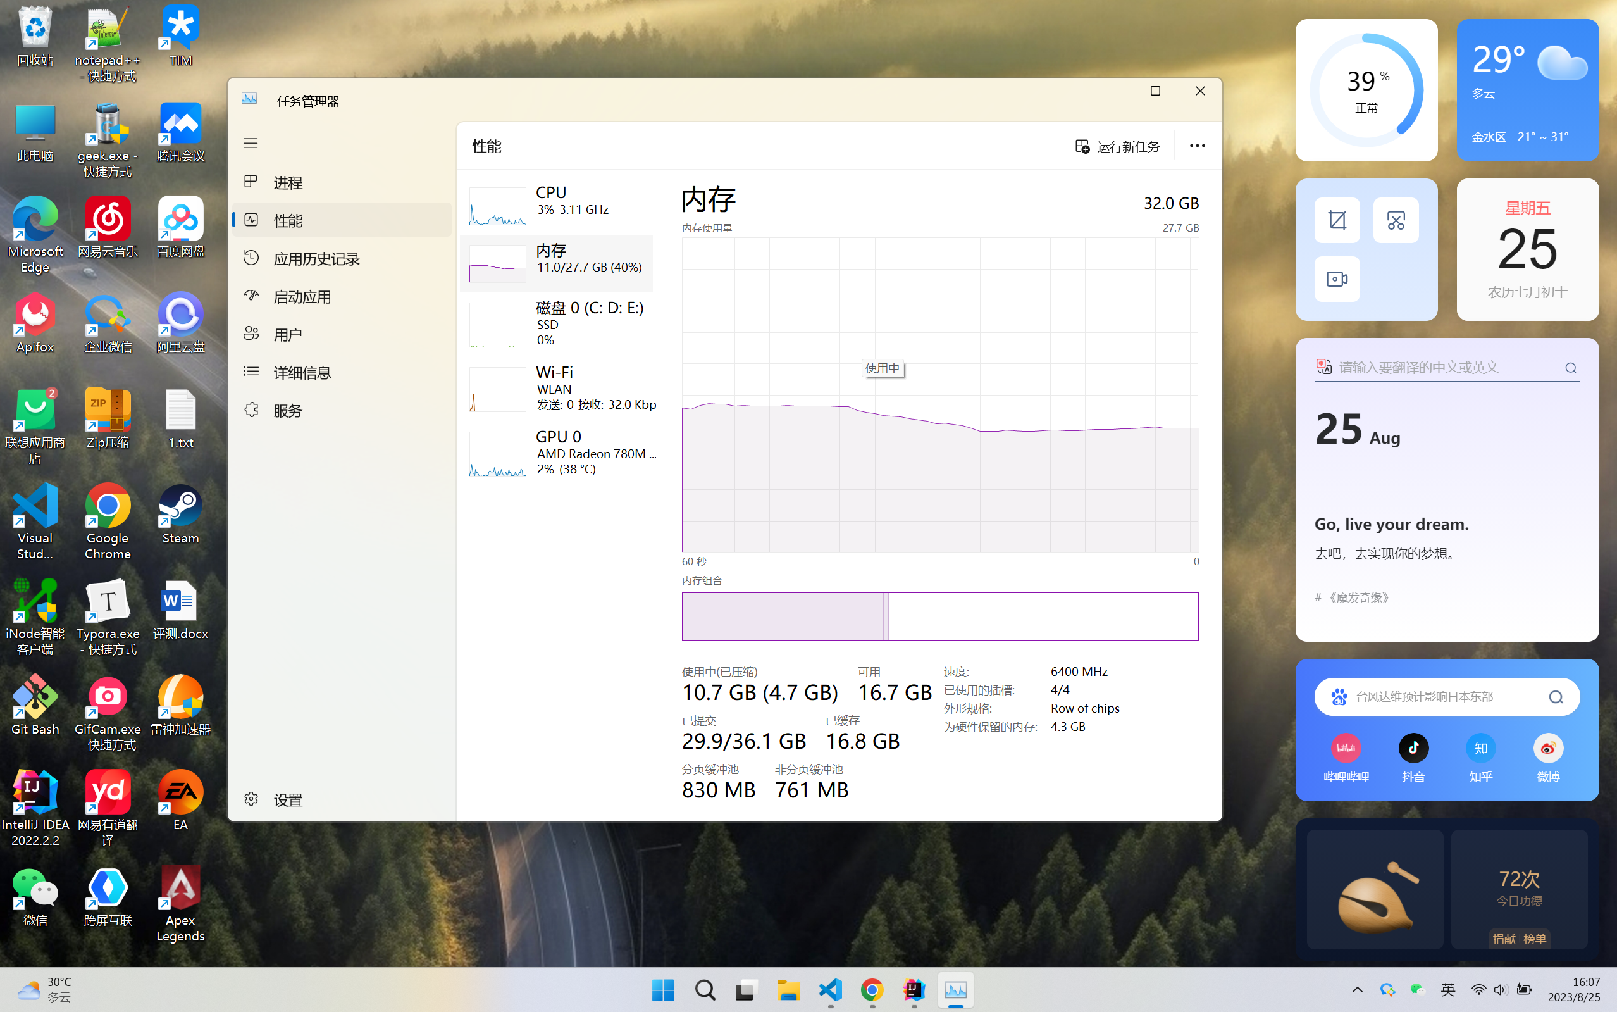Viewport: 1617px width, 1012px height.
Task: Open 雷神加速器 desktop icon
Action: pyautogui.click(x=181, y=706)
